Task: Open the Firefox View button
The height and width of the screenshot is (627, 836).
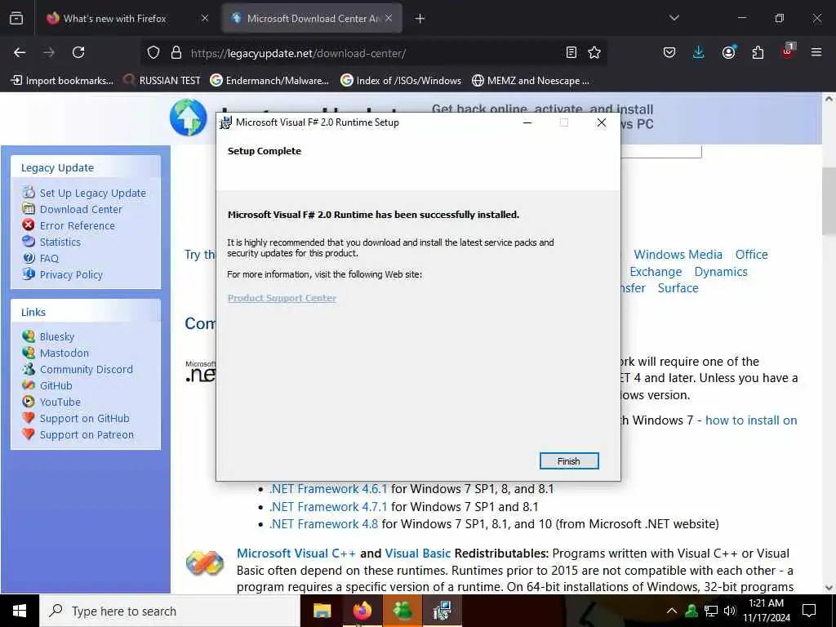Action: point(16,19)
